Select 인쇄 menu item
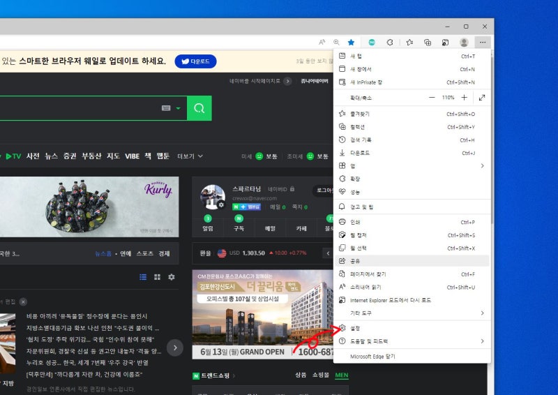 412,222
